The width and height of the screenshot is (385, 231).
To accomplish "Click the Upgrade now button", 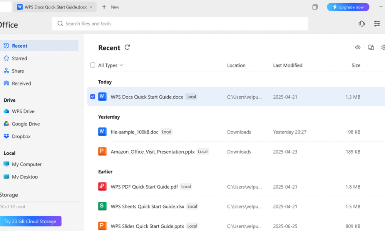I will click(348, 7).
